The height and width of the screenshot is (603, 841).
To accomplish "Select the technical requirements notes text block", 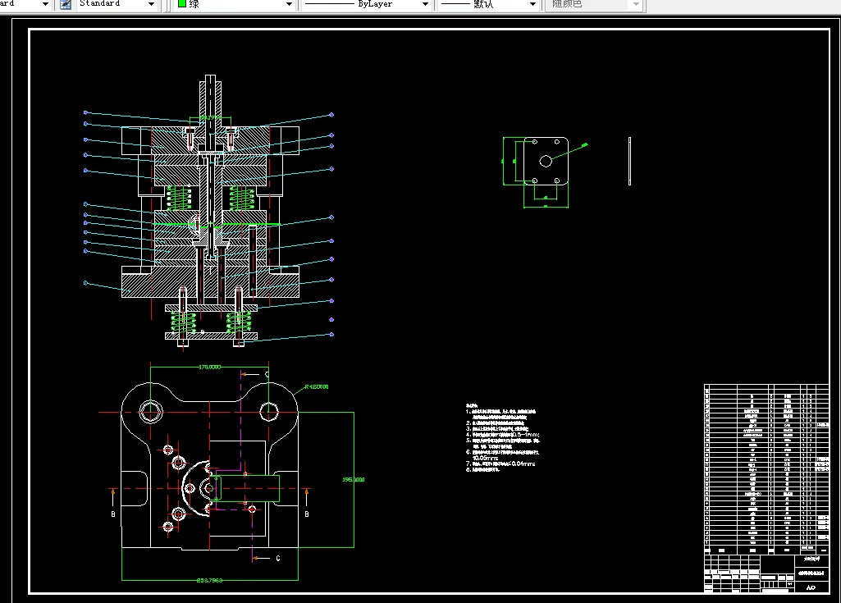I will click(x=503, y=438).
